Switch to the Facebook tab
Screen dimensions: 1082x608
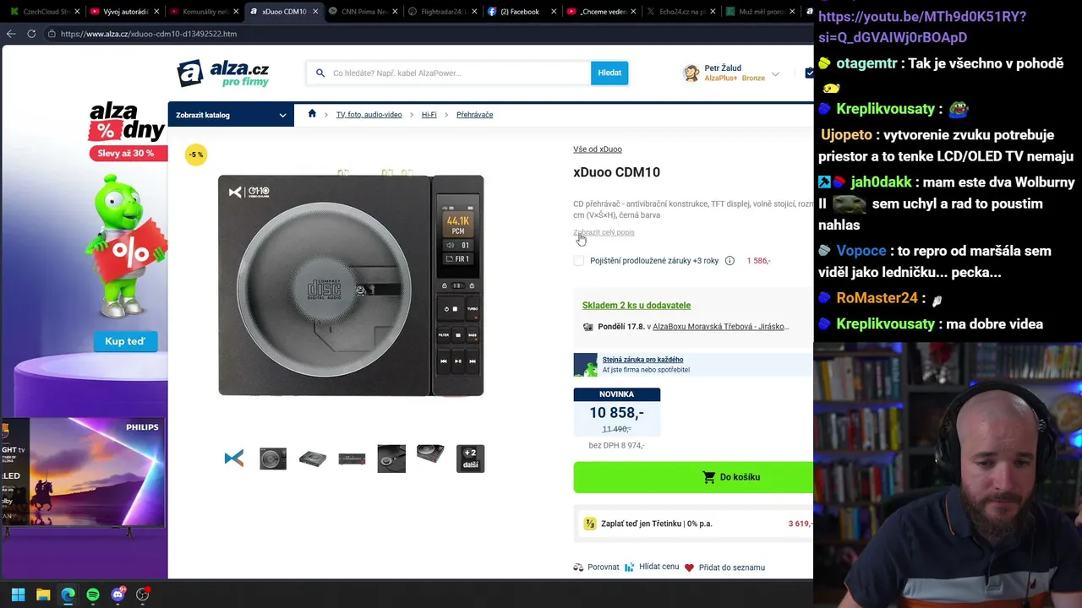click(522, 12)
